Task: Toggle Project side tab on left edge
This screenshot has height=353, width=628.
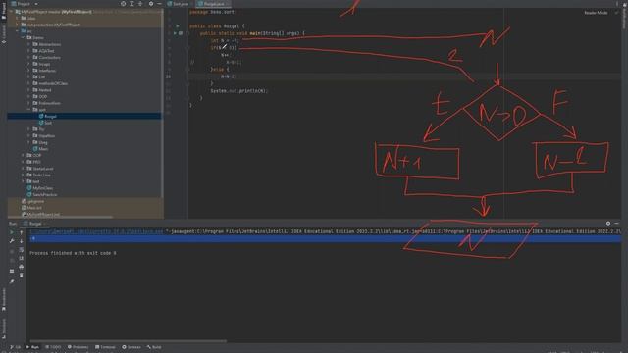Action: pyautogui.click(x=4, y=12)
